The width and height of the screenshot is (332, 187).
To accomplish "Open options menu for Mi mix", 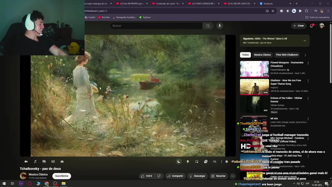I will point(308,119).
